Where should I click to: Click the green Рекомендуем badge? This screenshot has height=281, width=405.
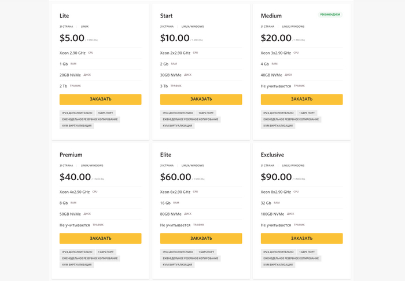point(330,14)
